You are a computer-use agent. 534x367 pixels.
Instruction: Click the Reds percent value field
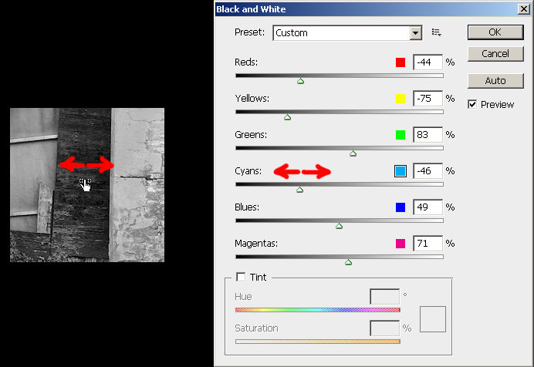[x=428, y=62]
